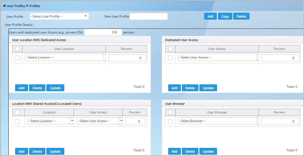Check the User Location header checkbox
The height and width of the screenshot is (156, 304).
pos(18,49)
